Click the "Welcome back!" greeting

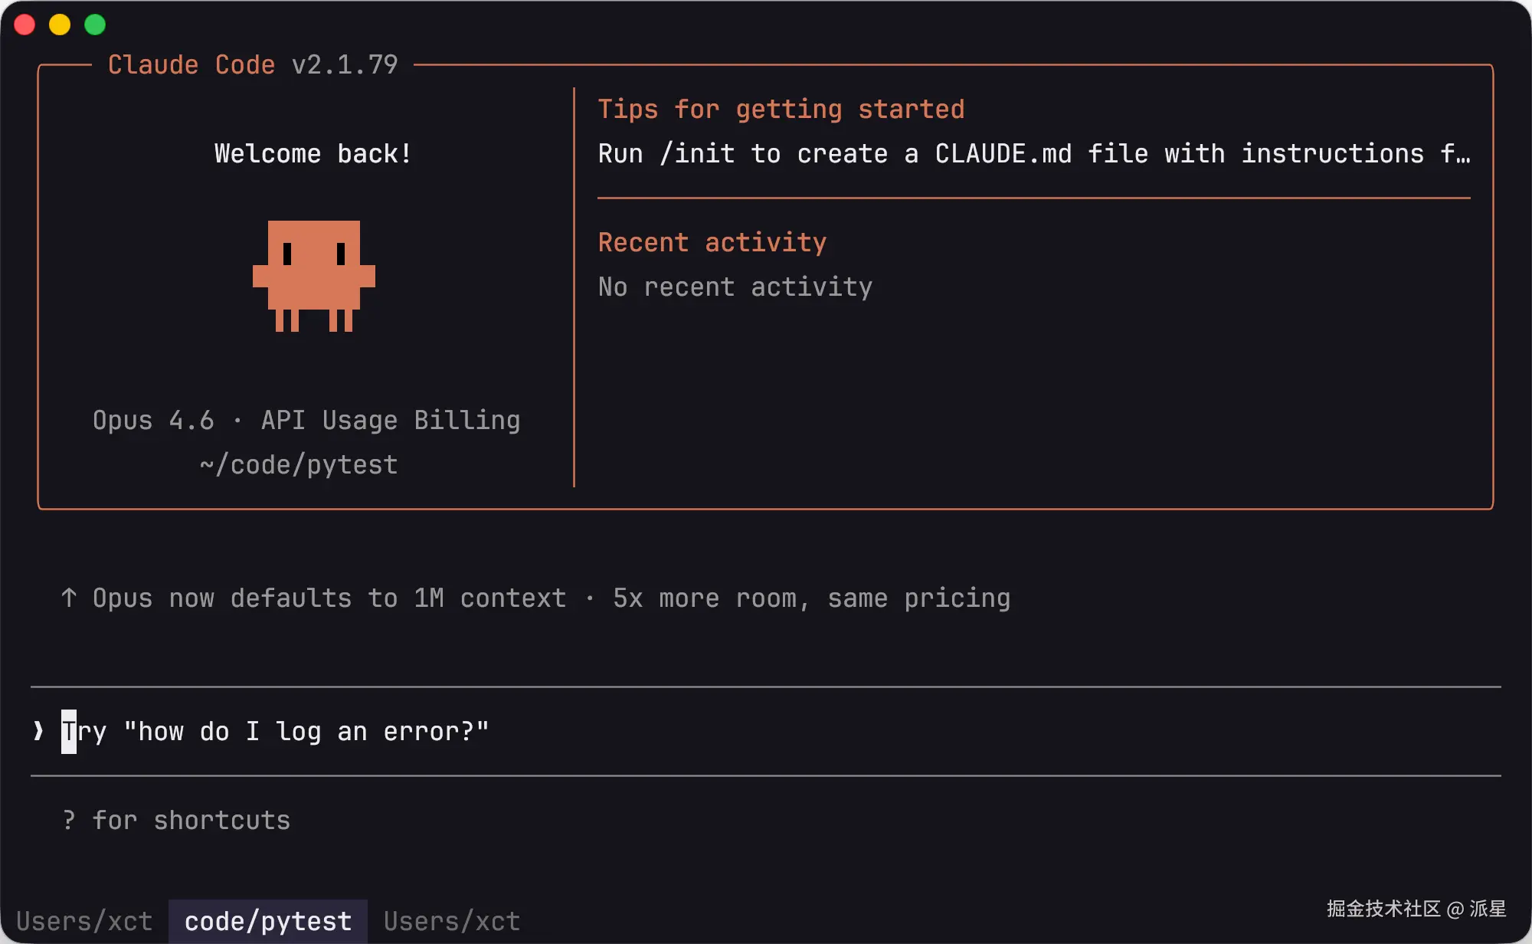point(313,154)
